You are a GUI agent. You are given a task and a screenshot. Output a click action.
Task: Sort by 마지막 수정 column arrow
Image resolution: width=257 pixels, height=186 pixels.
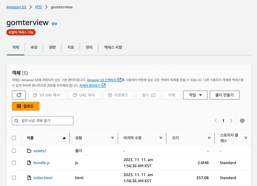click(x=161, y=138)
